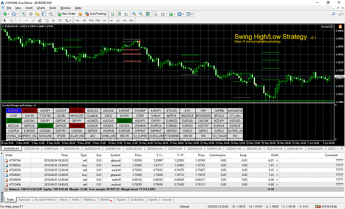This screenshot has height=209, width=345.
Task: Select the text label tool
Action: (53, 20)
